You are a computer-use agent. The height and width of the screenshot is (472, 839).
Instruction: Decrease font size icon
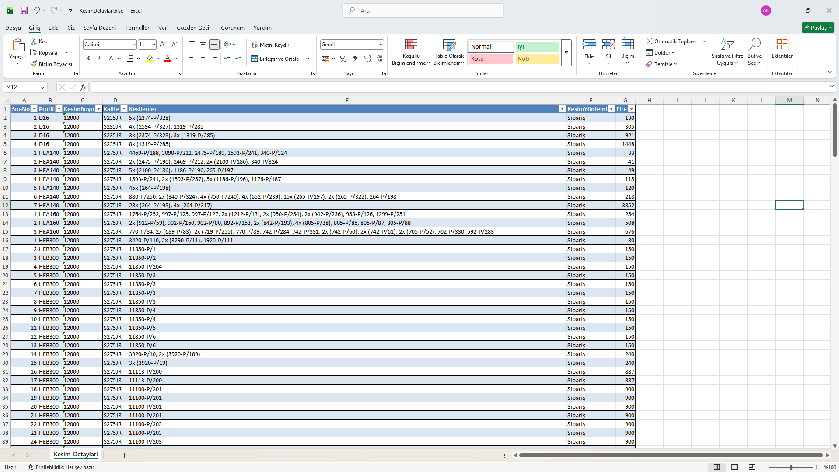174,44
